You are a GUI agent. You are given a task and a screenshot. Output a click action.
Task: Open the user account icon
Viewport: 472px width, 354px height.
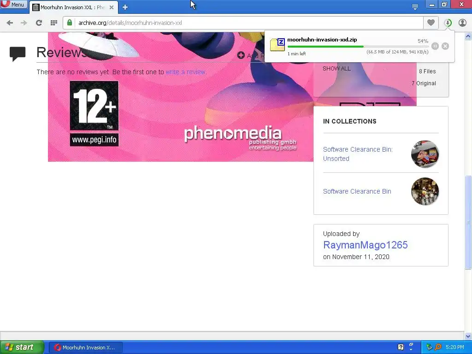click(462, 23)
